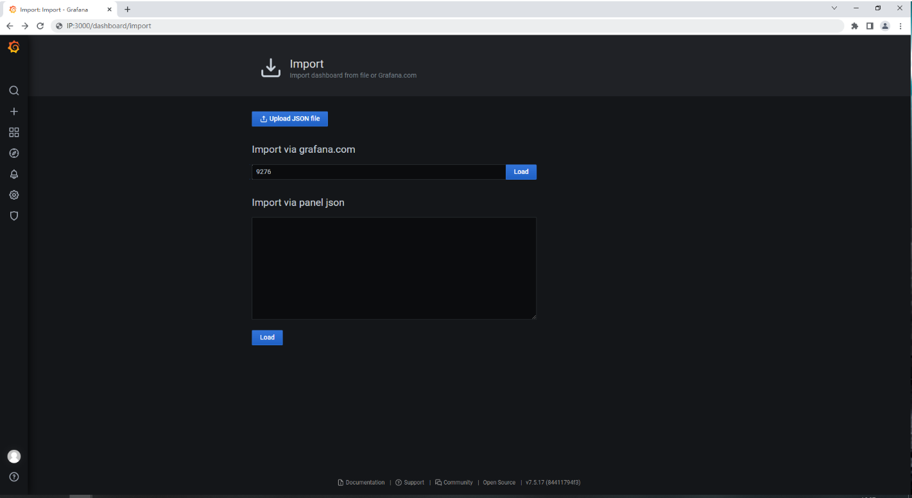Viewport: 912px width, 498px height.
Task: Open the Chrome profile account icon
Action: click(885, 26)
